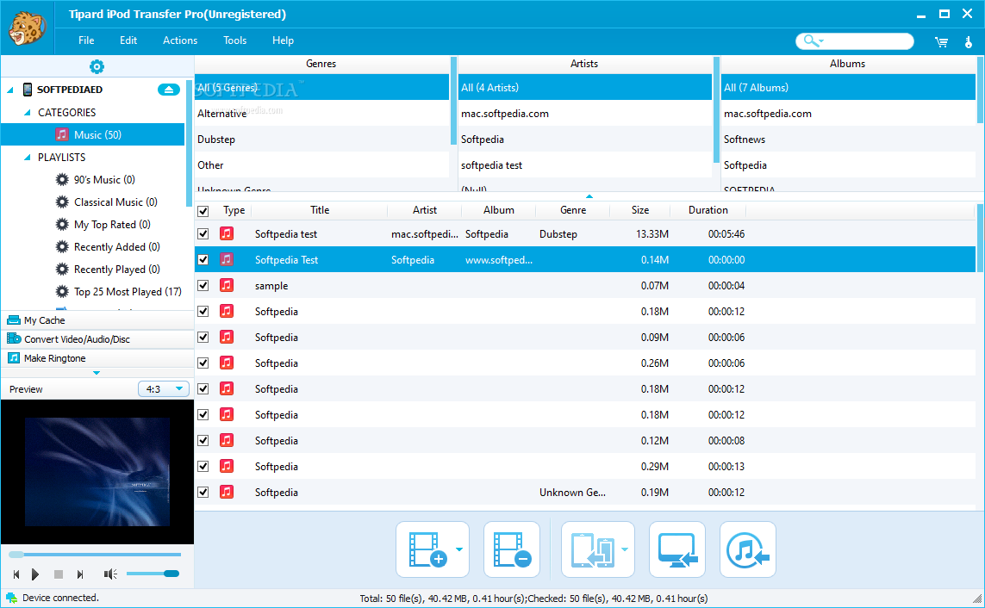Open My Cache panel

(x=97, y=320)
